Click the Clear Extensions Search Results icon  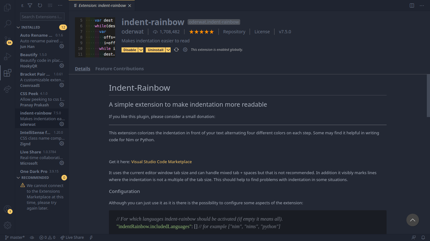coord(50,5)
